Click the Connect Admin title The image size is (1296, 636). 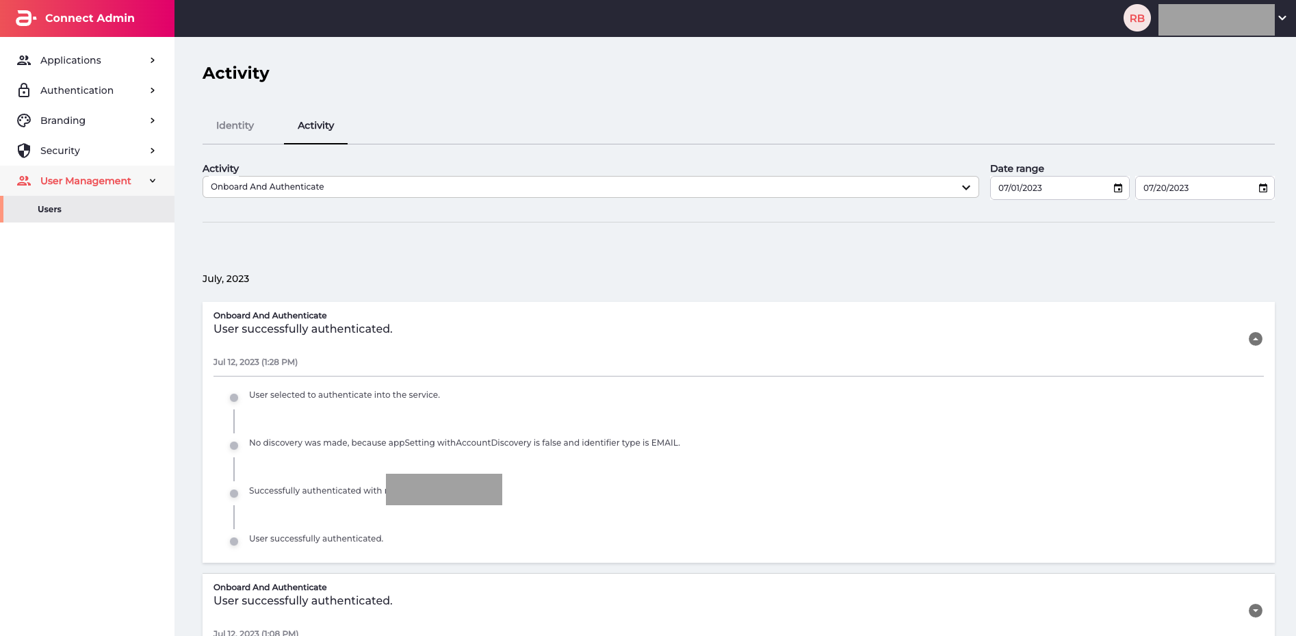point(90,18)
